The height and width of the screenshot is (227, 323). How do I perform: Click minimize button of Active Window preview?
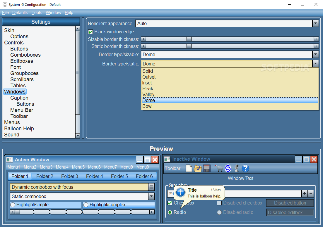pos(140,160)
